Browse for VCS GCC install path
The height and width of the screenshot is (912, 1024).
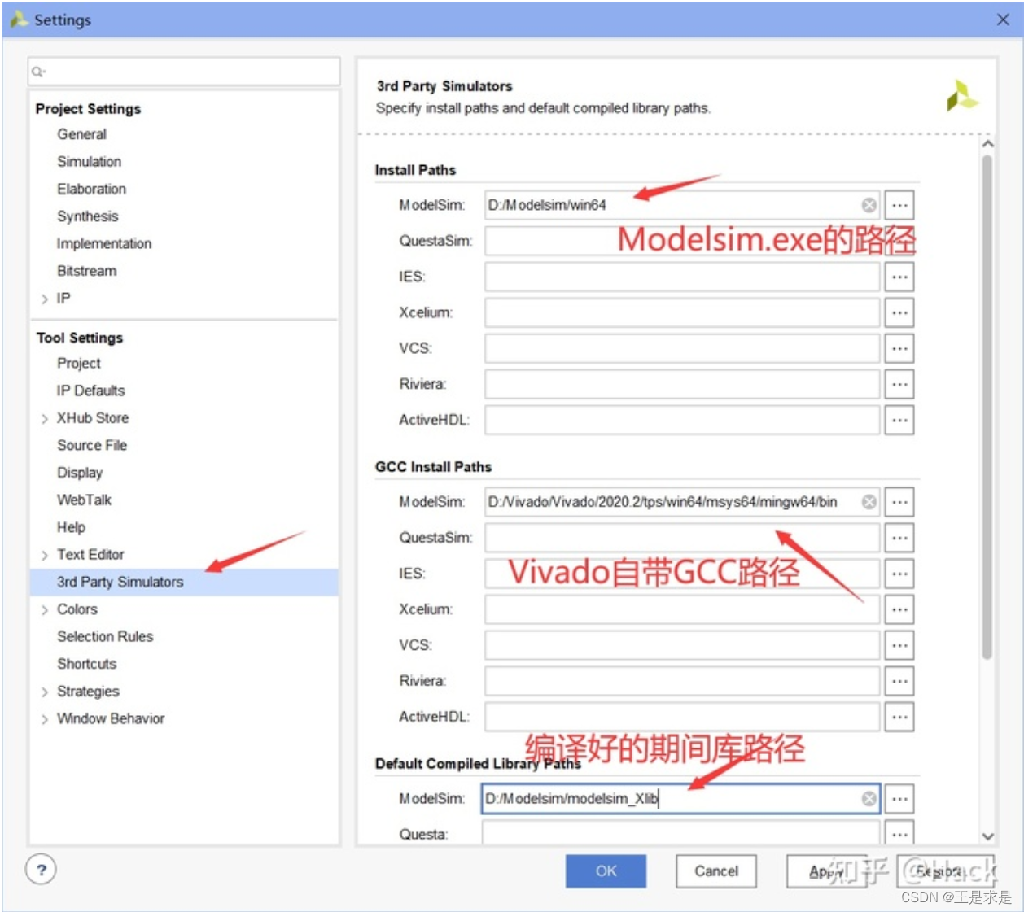click(x=899, y=645)
